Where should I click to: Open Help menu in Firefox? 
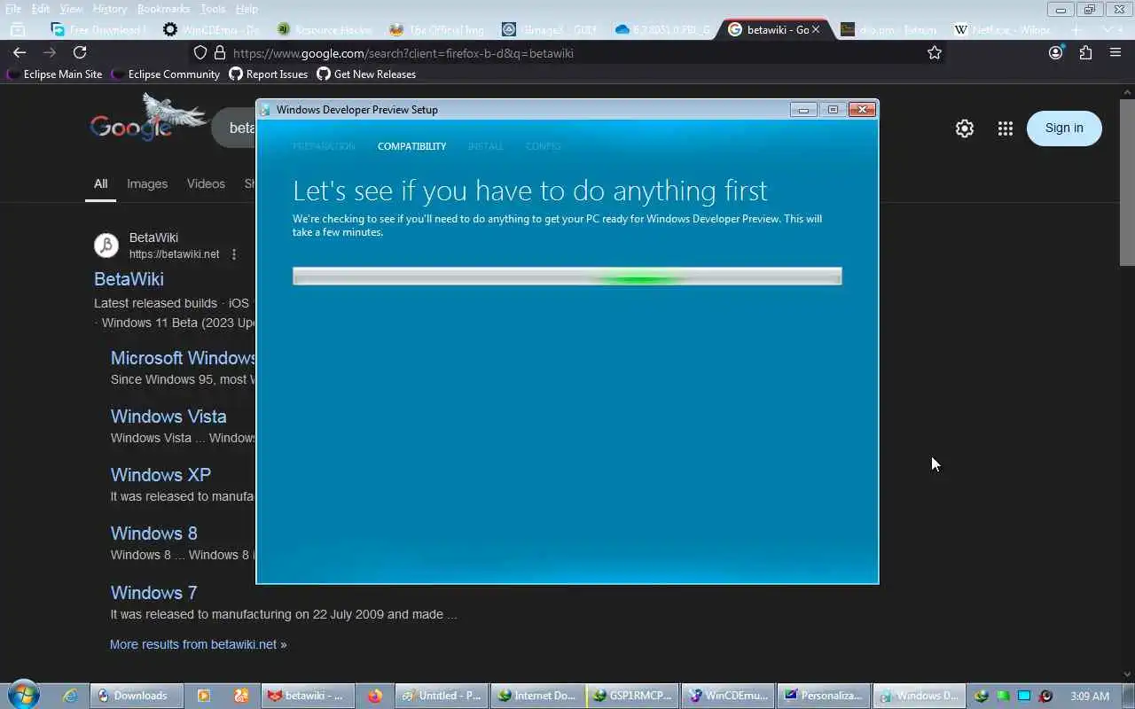[247, 9]
